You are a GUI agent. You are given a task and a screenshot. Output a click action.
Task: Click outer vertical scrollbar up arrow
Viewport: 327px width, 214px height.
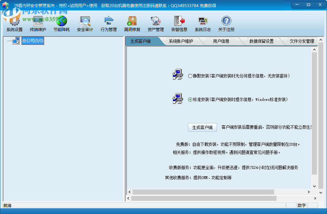[321, 40]
